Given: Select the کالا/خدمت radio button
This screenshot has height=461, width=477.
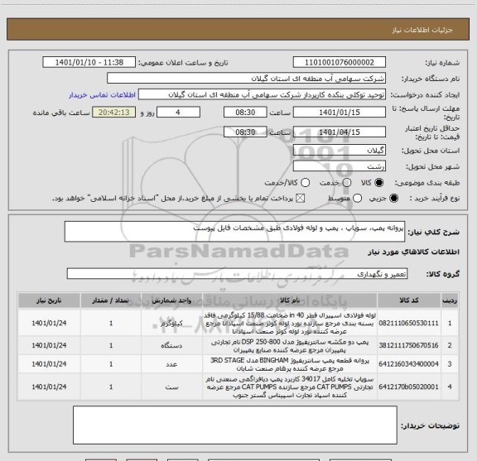Looking at the screenshot, I should [x=305, y=183].
